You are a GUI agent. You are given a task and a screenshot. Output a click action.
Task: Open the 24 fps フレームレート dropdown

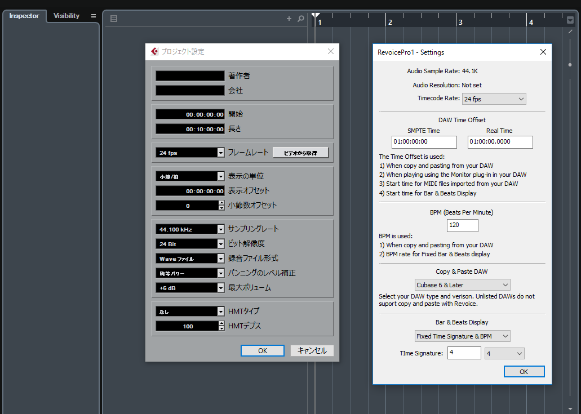point(190,153)
